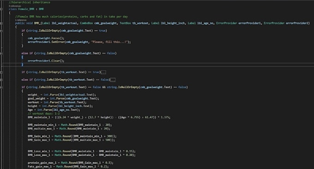This screenshot has height=169, width=314.
Task: Click the BMR_Gain_min_1 assignment line
Action: click(x=72, y=136)
